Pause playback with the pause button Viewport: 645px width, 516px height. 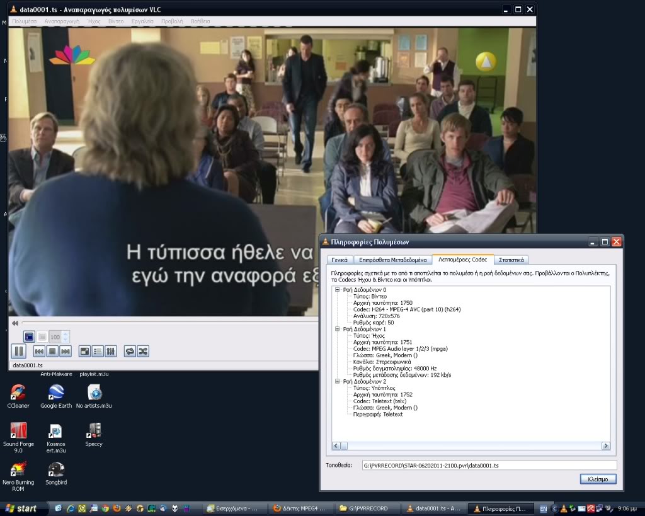pyautogui.click(x=18, y=351)
